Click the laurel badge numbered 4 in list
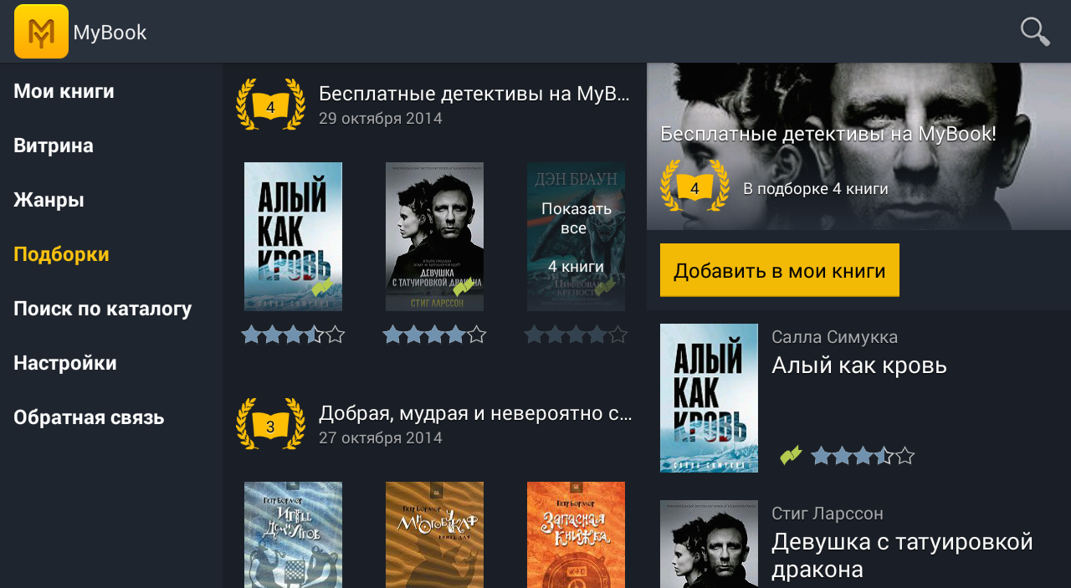Screen dimensions: 1071x588 pyautogui.click(x=270, y=105)
